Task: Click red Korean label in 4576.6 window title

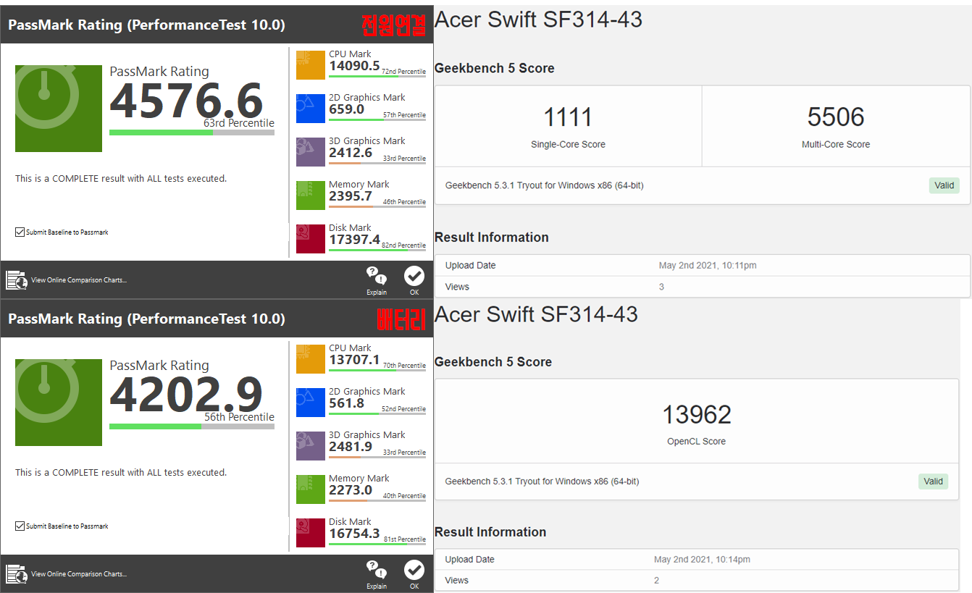Action: tap(394, 25)
